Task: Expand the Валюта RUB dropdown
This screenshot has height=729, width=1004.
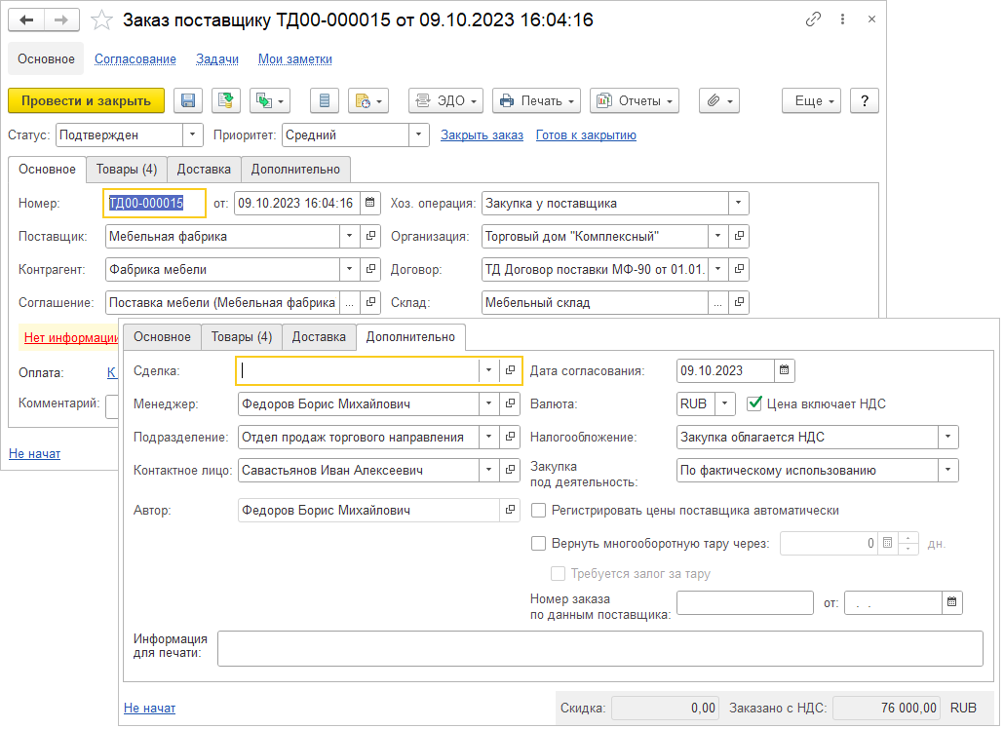Action: [x=724, y=403]
